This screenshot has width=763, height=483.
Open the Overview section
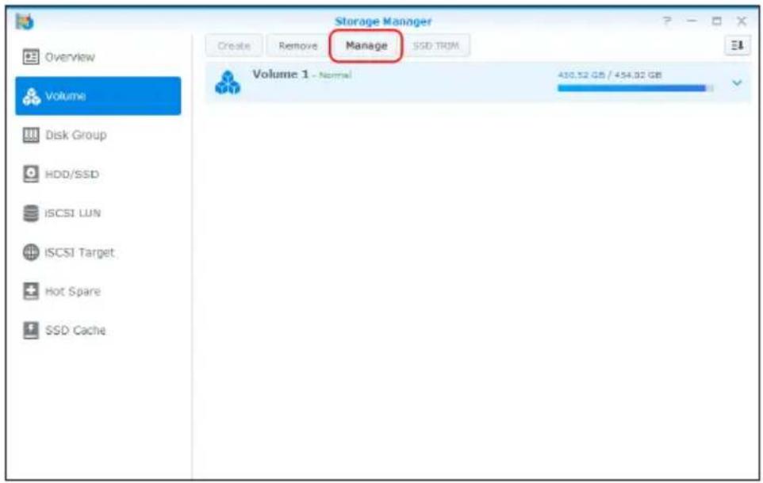tap(98, 57)
